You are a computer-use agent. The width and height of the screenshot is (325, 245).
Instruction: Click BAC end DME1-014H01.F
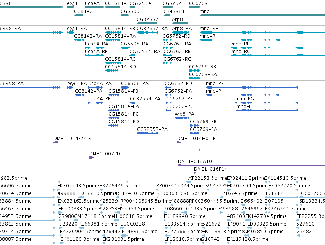(x=196, y=139)
